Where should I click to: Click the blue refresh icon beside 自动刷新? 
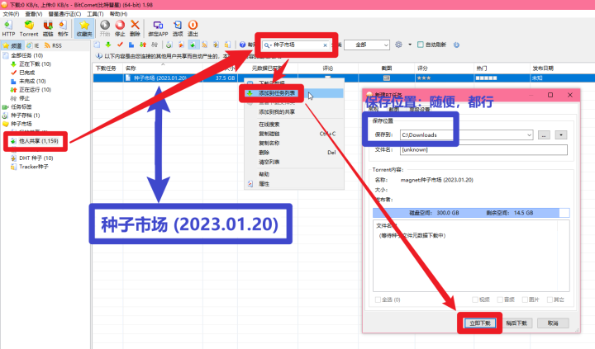(x=456, y=45)
